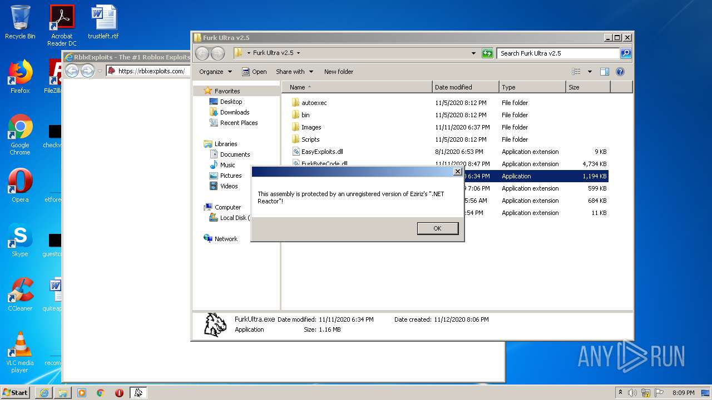This screenshot has height=400, width=712.
Task: Show hidden system tray icons
Action: pos(621,393)
